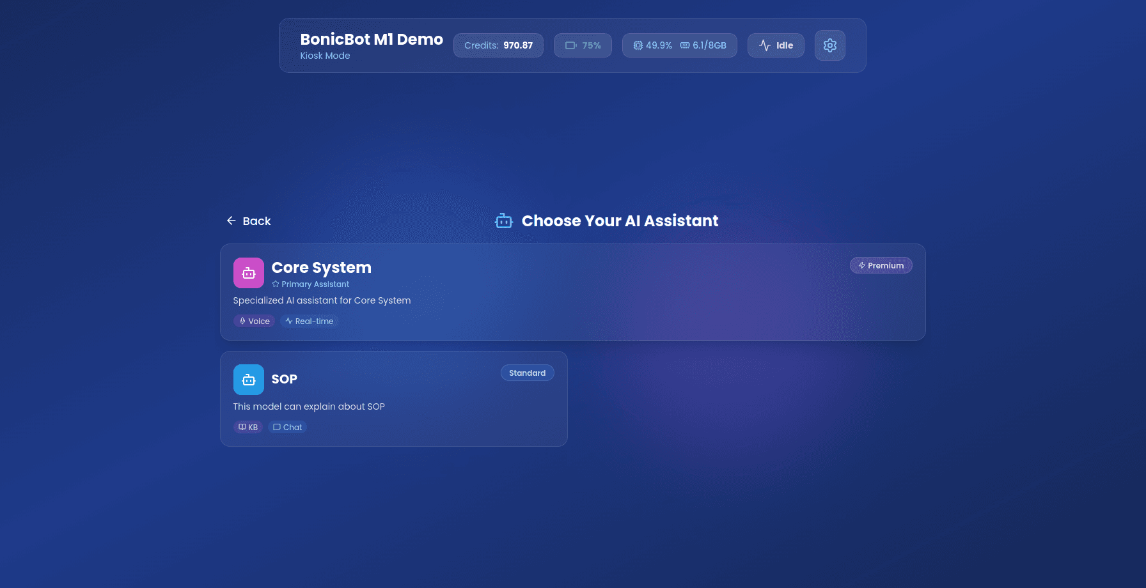Click the robot icon beside Choose Your AI Assistant
Viewport: 1146px width, 588px height.
coord(504,220)
